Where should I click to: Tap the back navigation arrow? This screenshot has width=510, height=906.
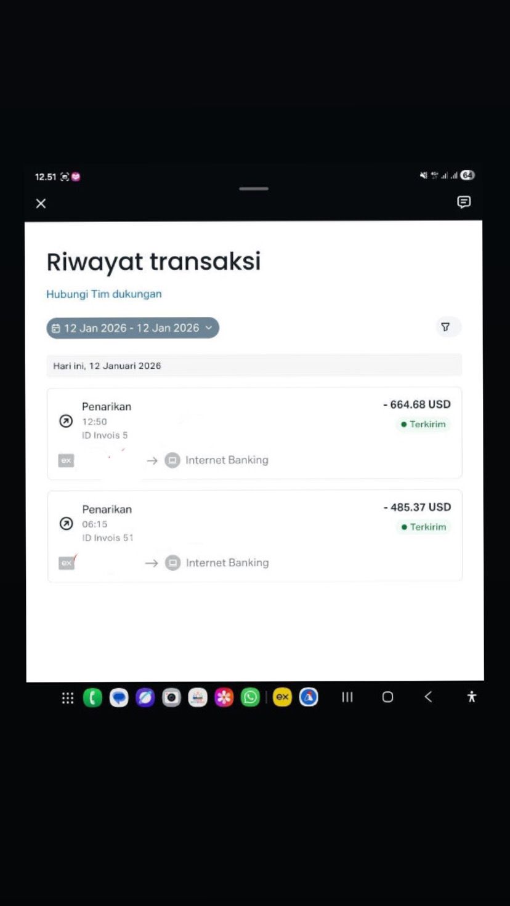[x=428, y=697]
